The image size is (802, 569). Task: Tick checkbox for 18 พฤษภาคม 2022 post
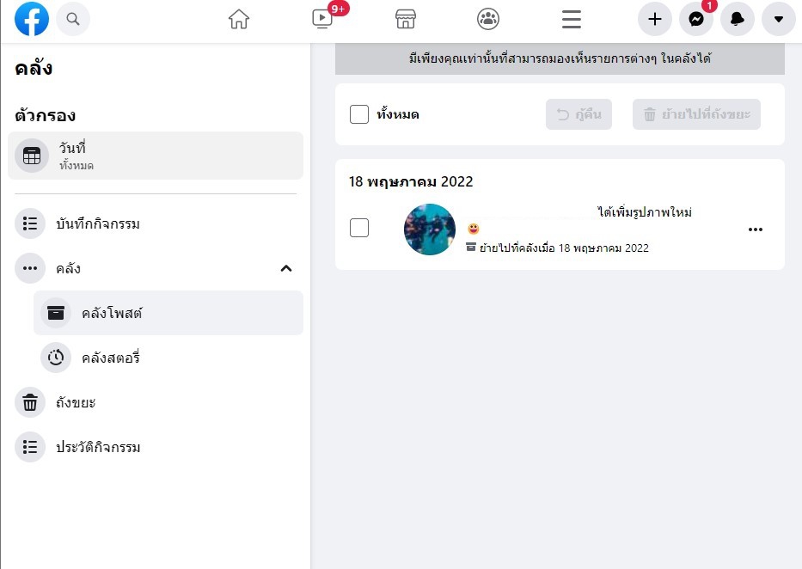pos(359,228)
